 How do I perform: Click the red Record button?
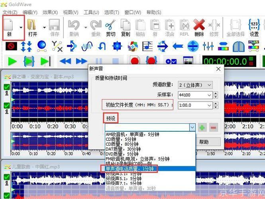(x=135, y=61)
